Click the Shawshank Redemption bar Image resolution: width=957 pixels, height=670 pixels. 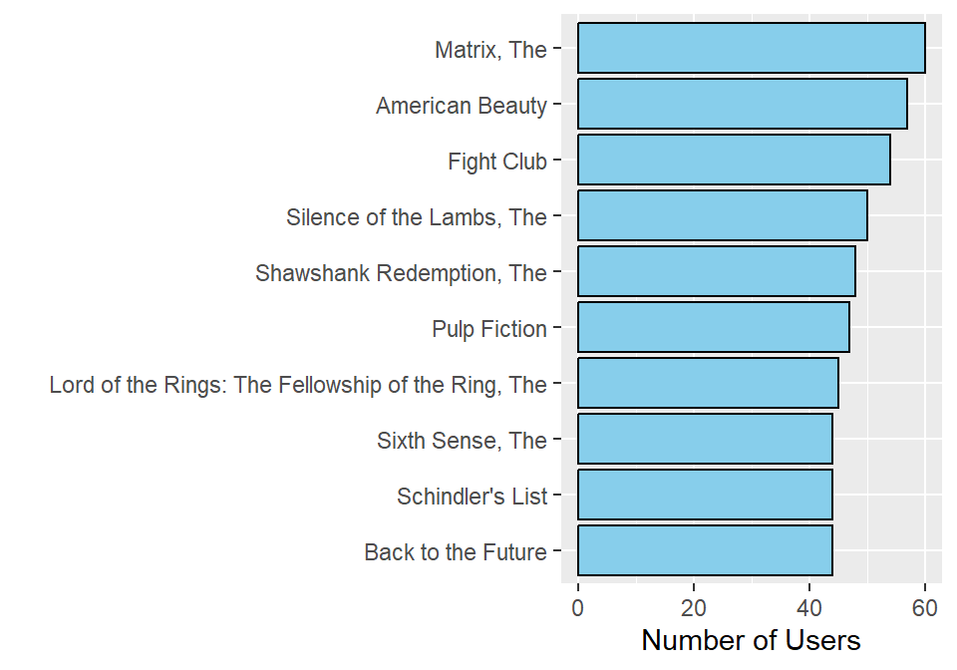tap(716, 271)
